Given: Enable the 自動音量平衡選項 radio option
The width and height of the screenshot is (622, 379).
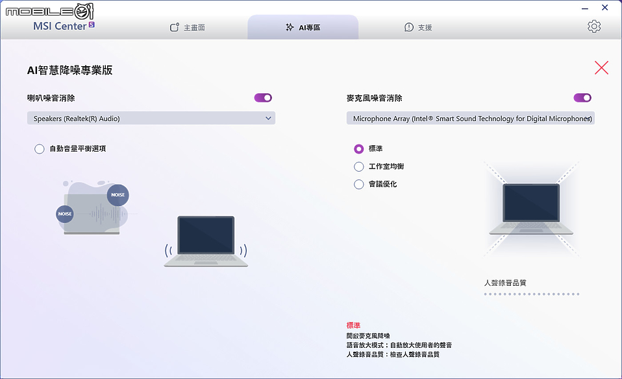Looking at the screenshot, I should point(39,149).
